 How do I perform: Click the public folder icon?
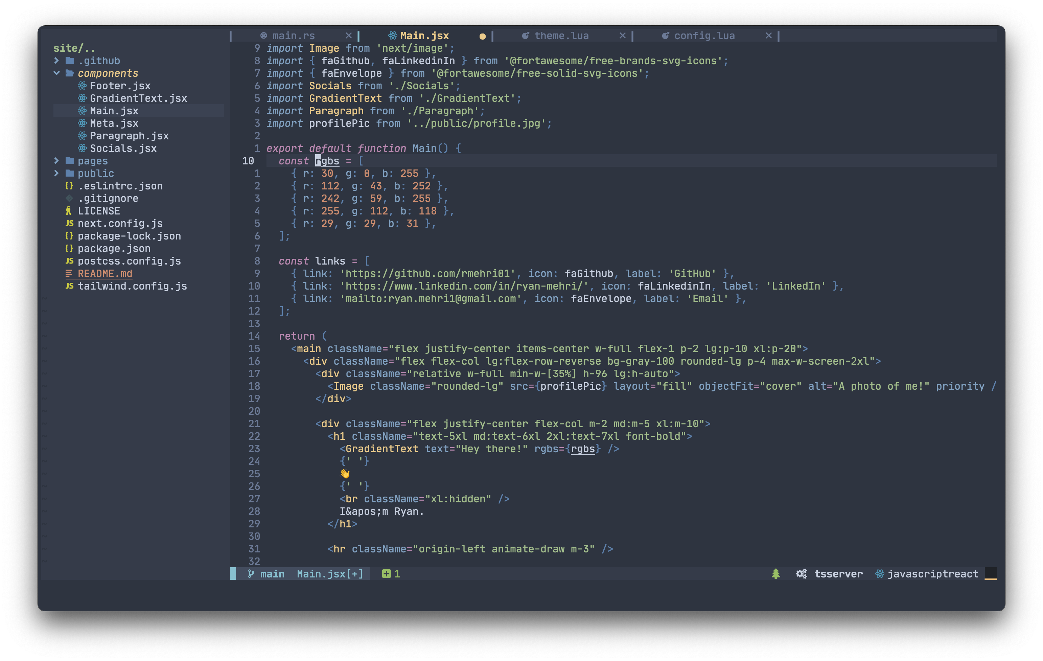pyautogui.click(x=70, y=173)
